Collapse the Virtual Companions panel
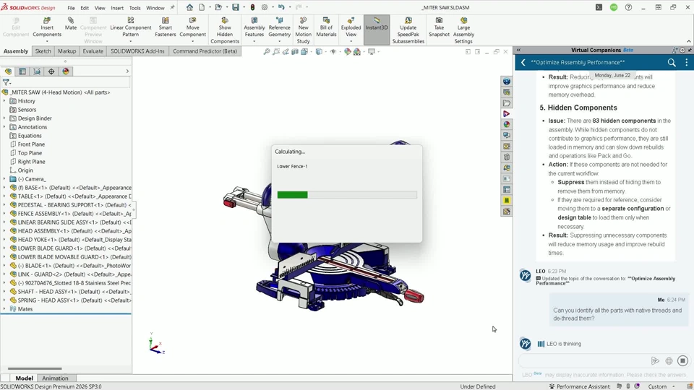This screenshot has width=694, height=390. 518,50
